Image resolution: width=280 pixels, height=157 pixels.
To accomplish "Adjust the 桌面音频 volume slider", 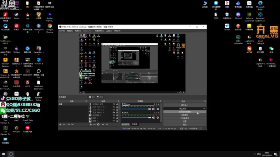I will pos(136,118).
